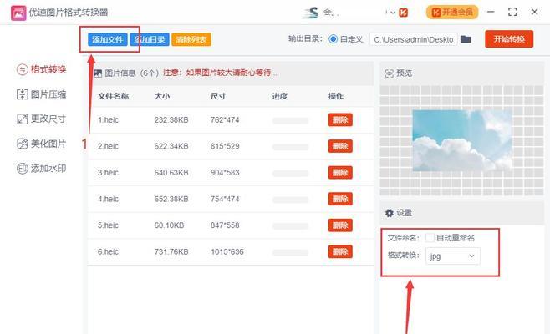Click the 232.38KB size cell
550x334 pixels.
171,120
